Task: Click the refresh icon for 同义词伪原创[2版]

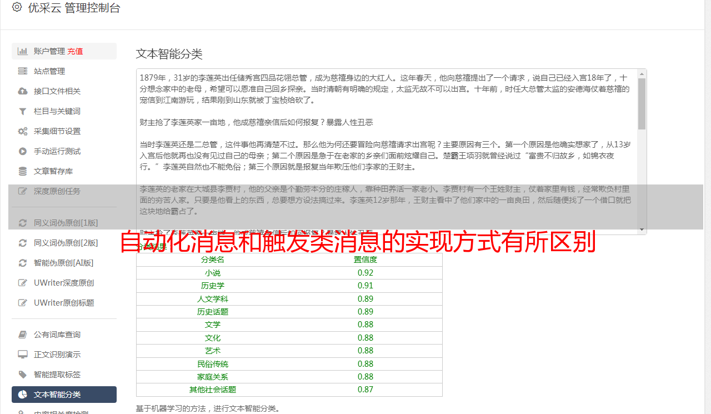Action: (23, 243)
